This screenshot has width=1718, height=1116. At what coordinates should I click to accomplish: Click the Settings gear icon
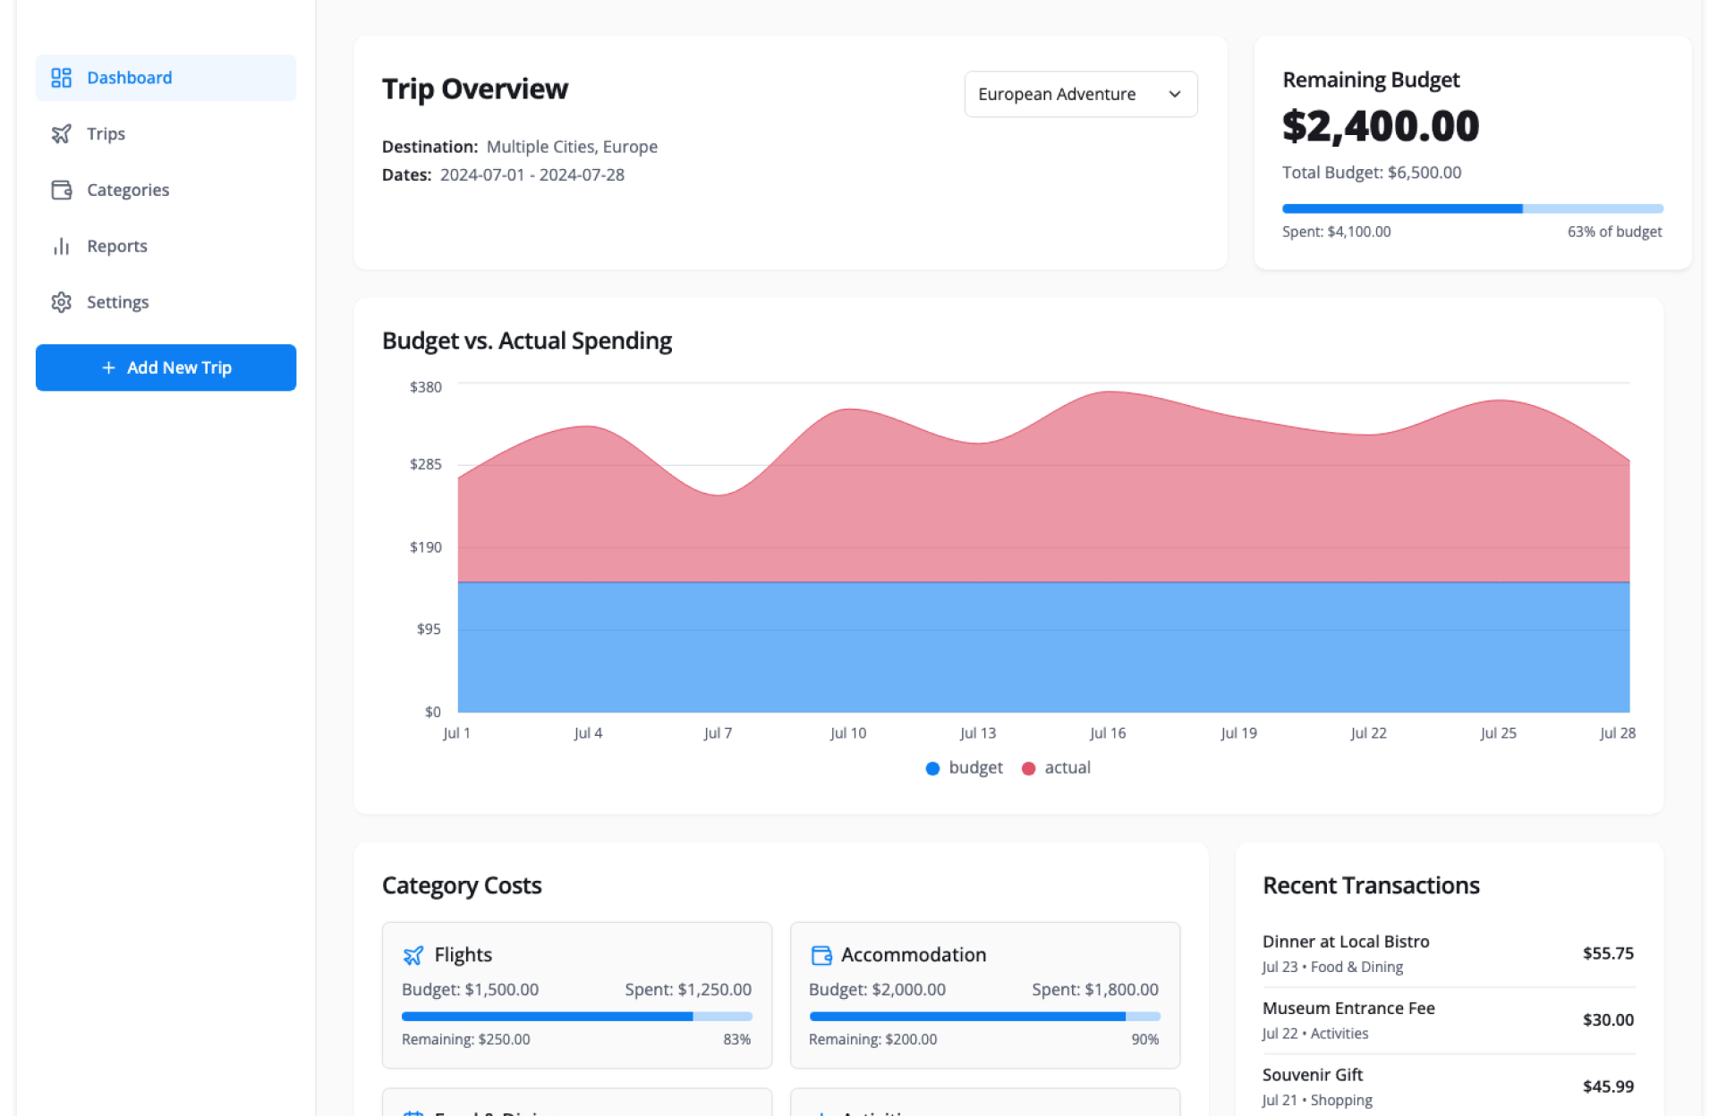click(x=61, y=302)
